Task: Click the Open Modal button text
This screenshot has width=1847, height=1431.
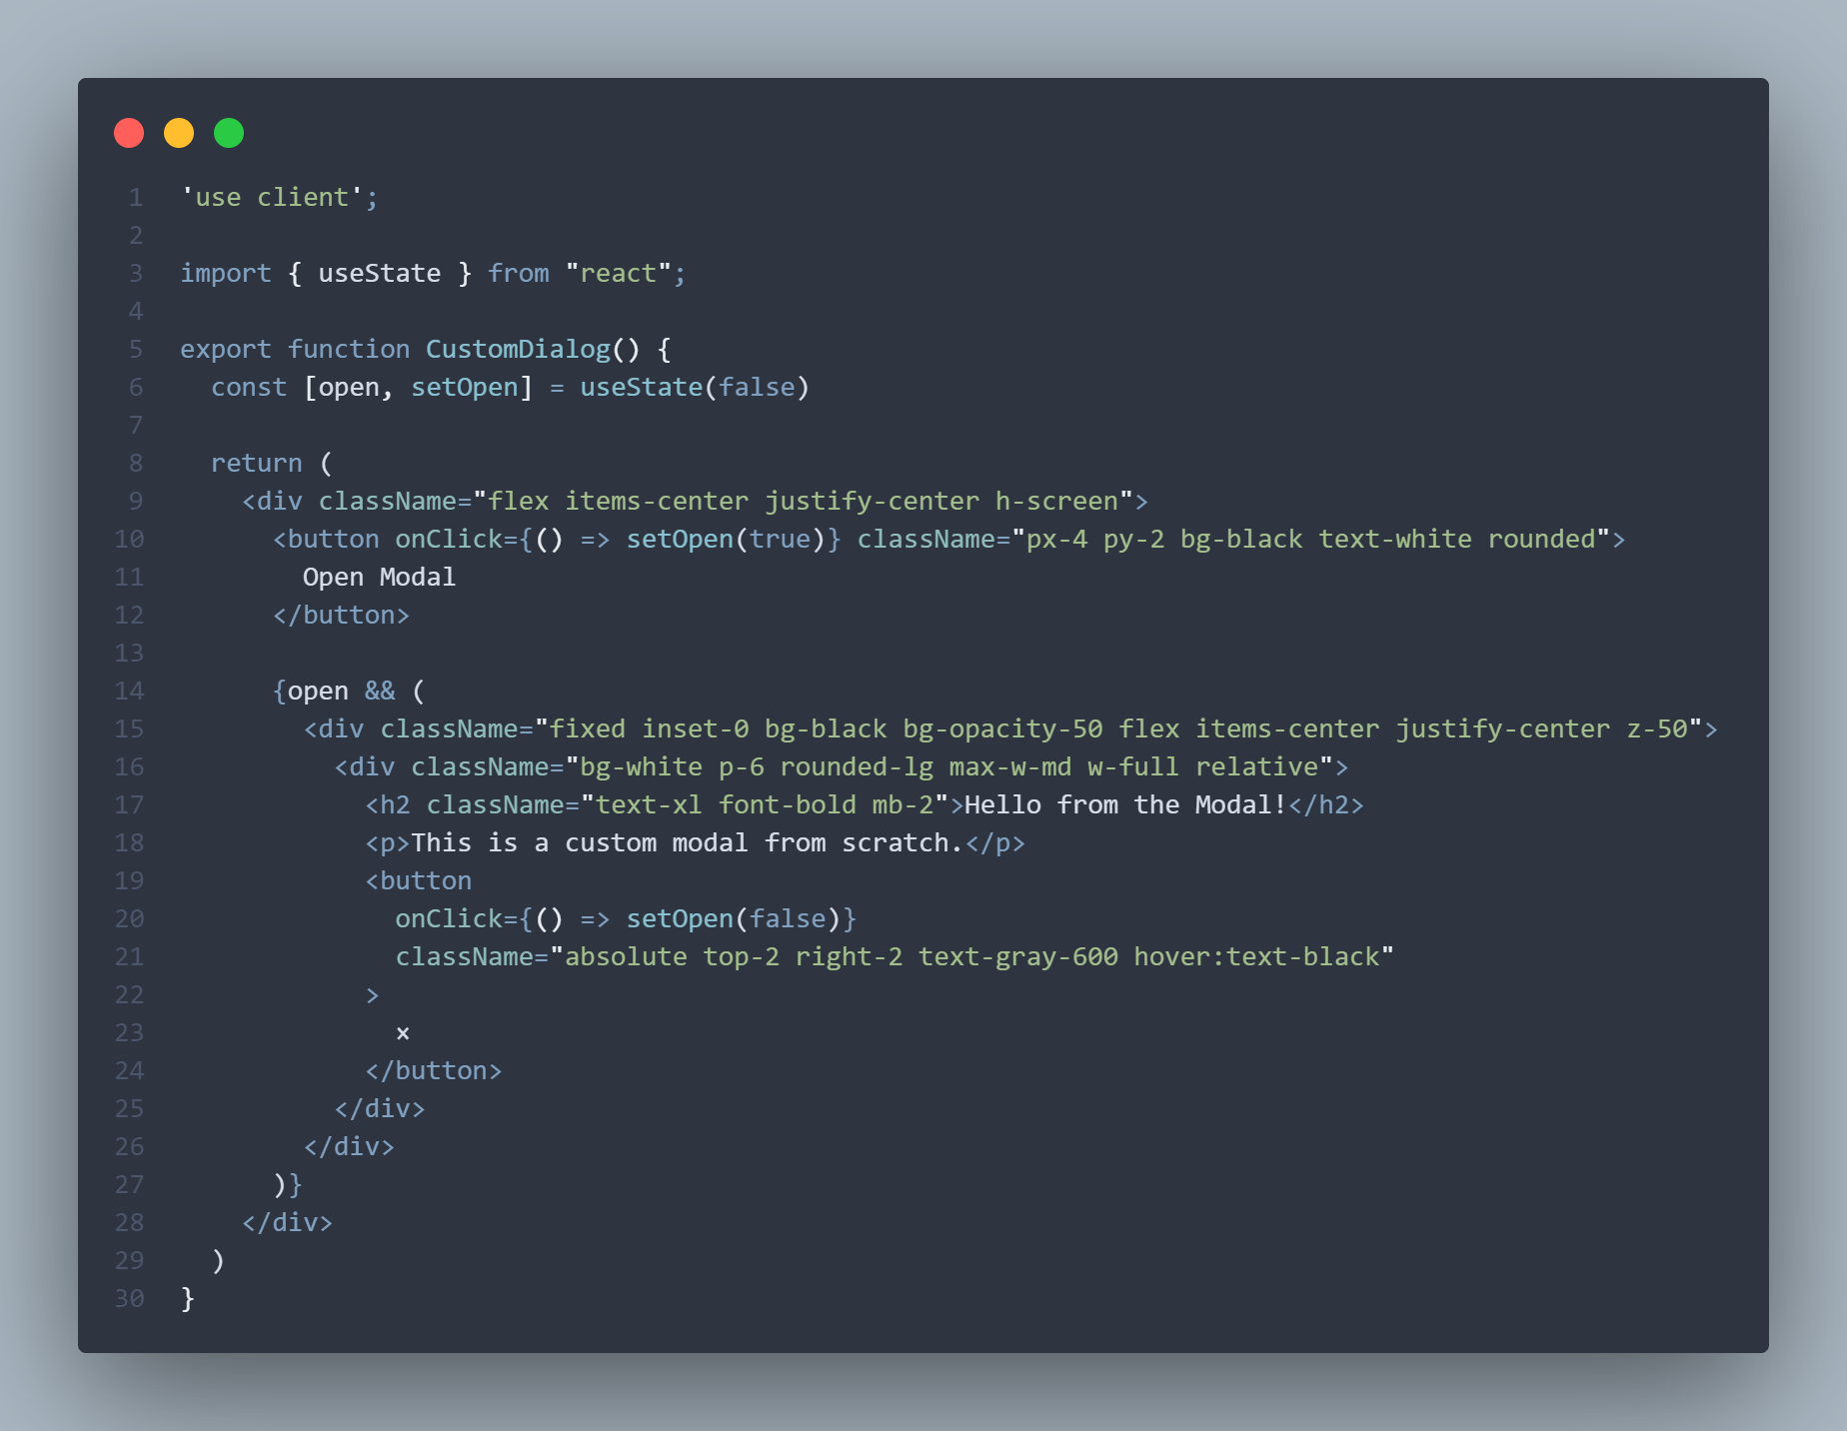Action: [x=380, y=578]
